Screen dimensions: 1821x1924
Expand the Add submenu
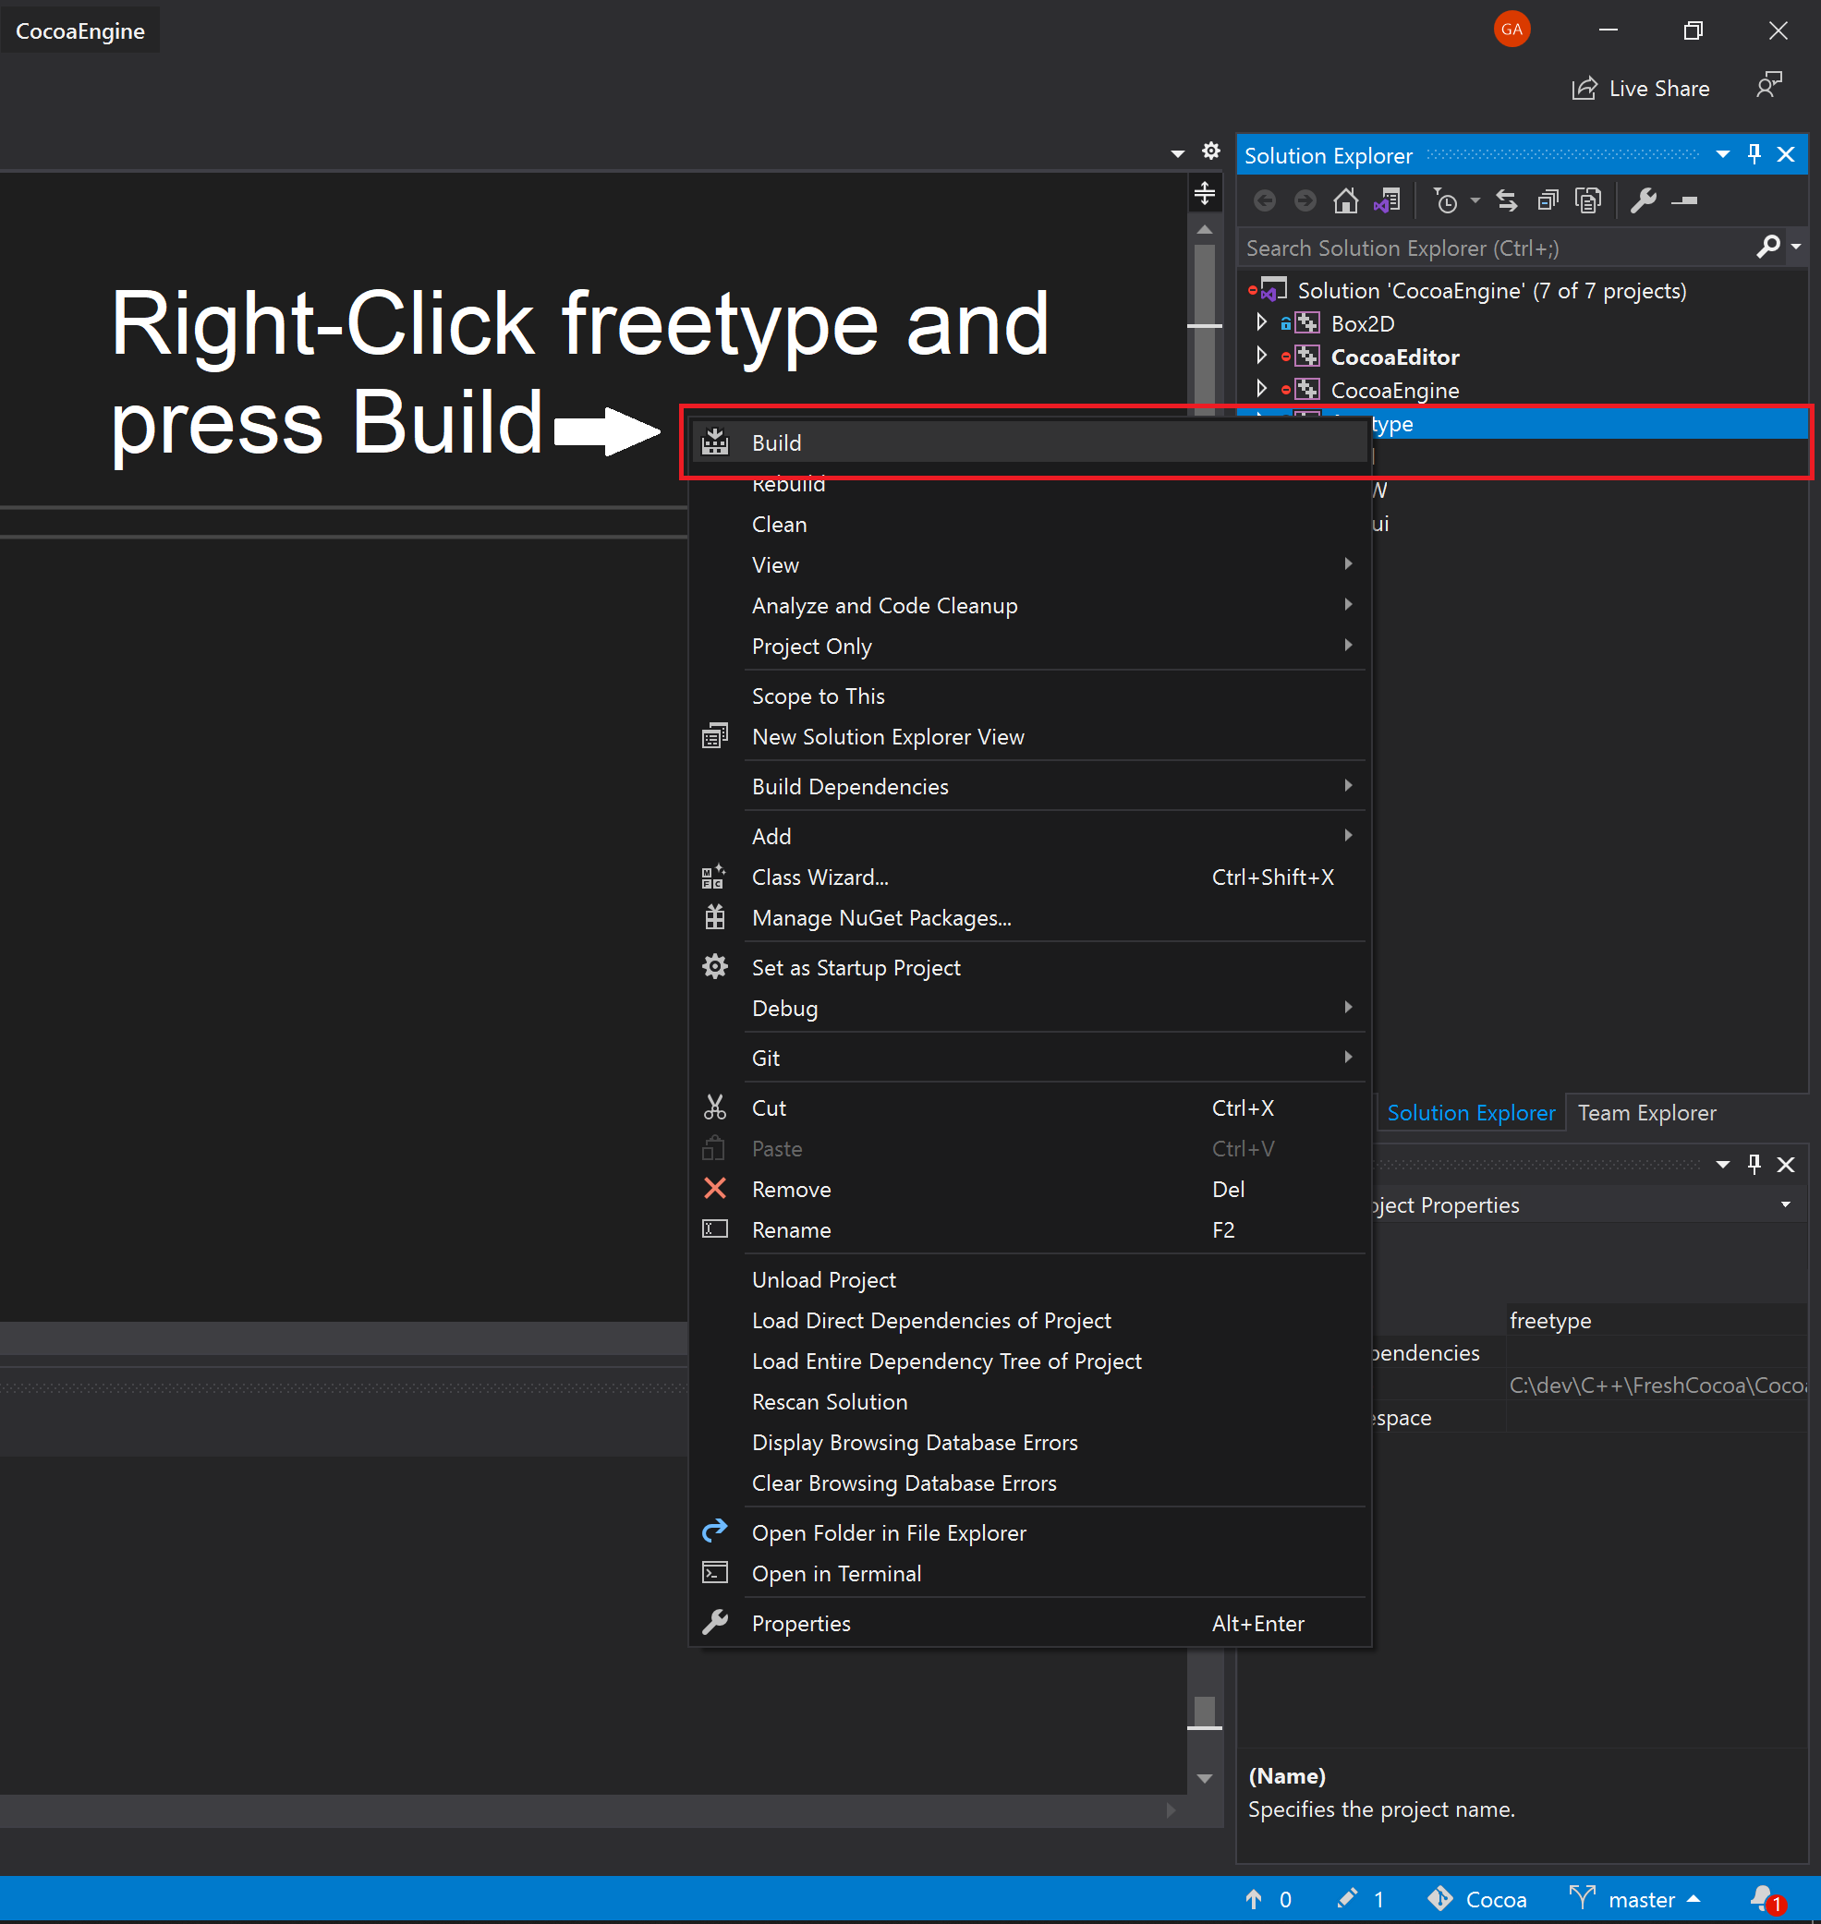(x=1028, y=835)
